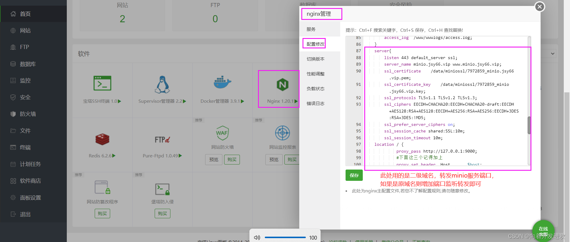The width and height of the screenshot is (570, 242).
Task: Expand Nginx 1.20.1 arrow
Action: 296,101
